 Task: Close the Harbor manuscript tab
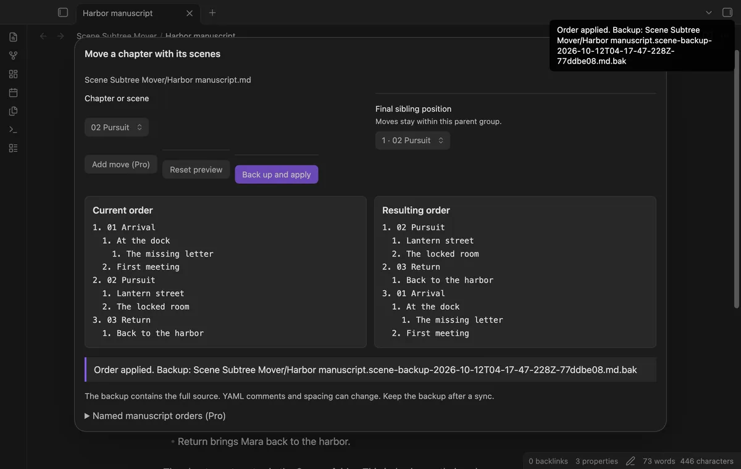(190, 13)
